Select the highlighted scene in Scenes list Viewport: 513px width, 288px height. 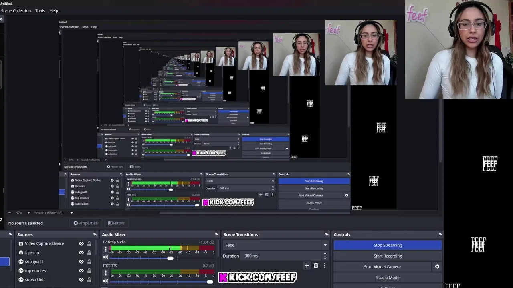(x=4, y=262)
